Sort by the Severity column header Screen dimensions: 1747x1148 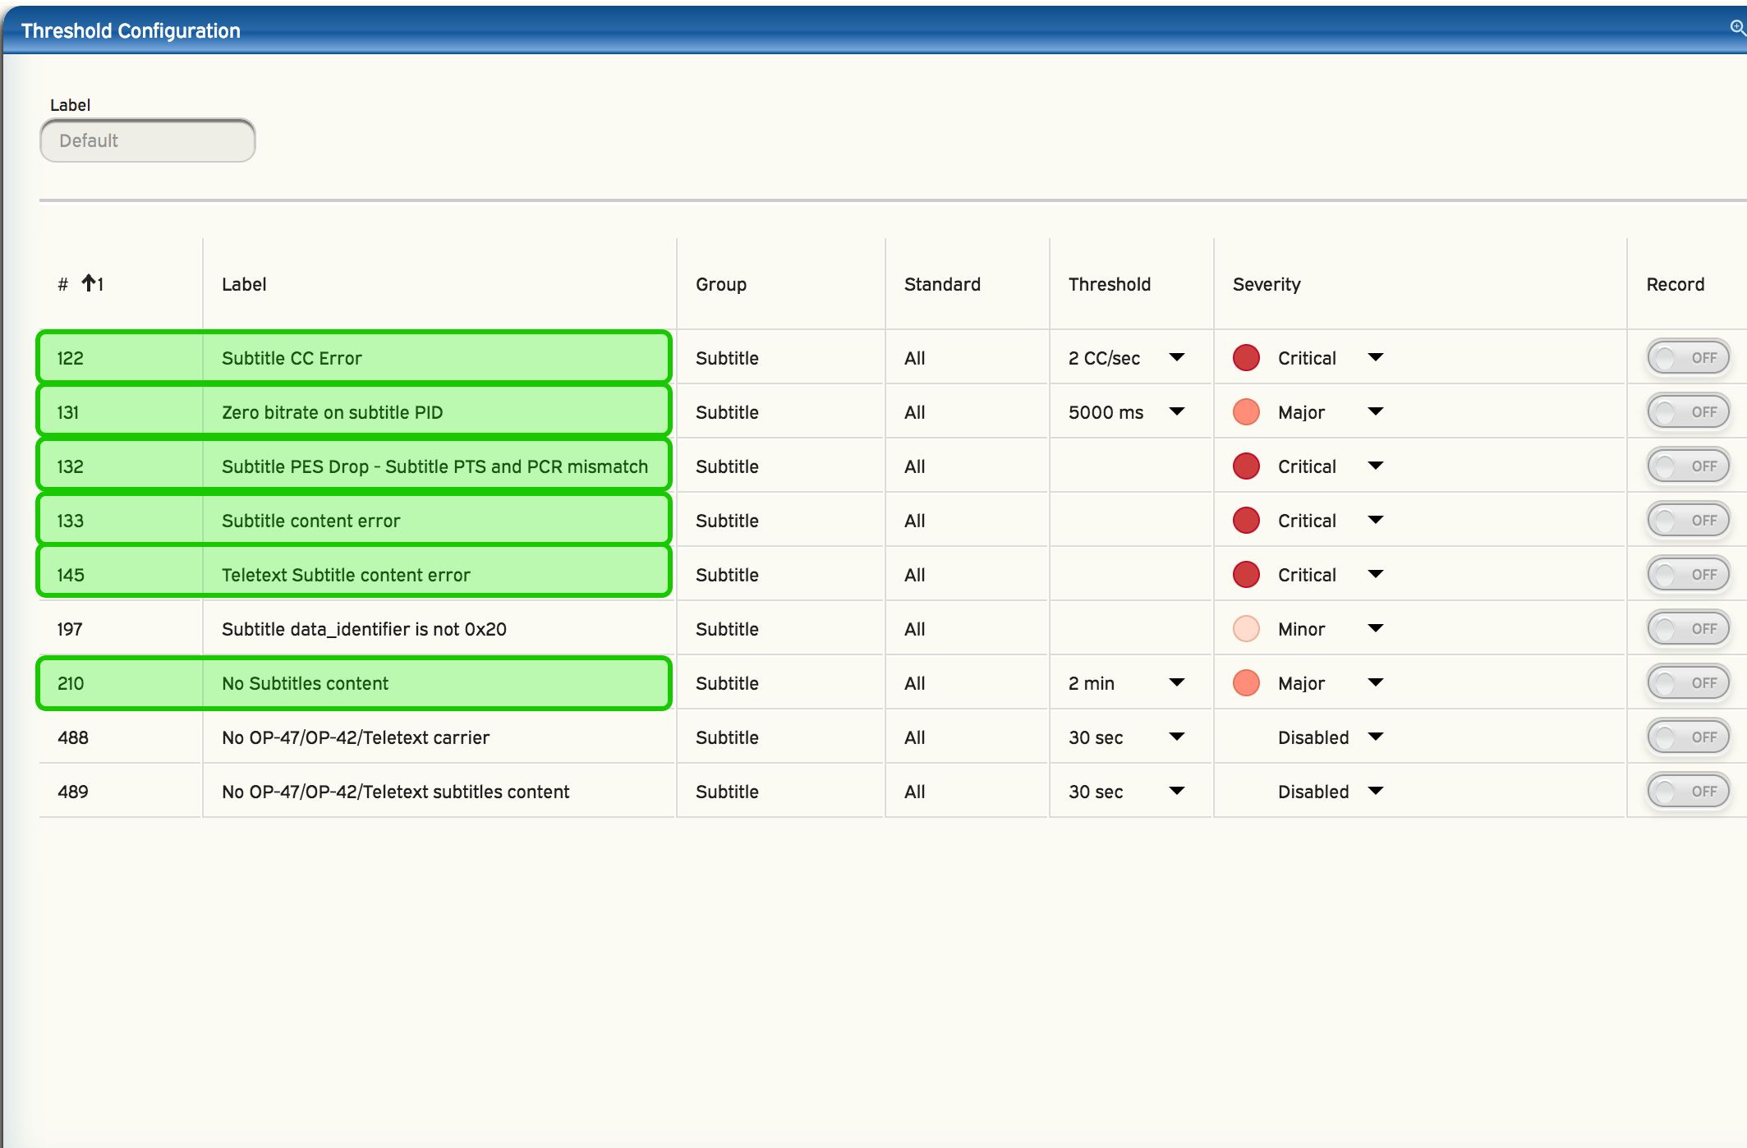click(x=1267, y=284)
